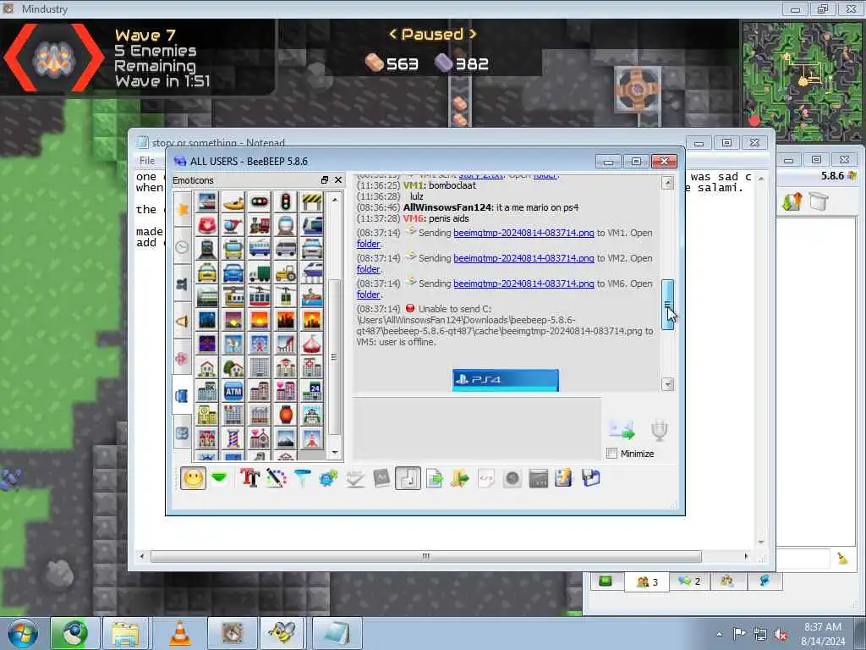The width and height of the screenshot is (866, 650).
Task: Switch to the tab showing 2 chats
Action: 689,581
